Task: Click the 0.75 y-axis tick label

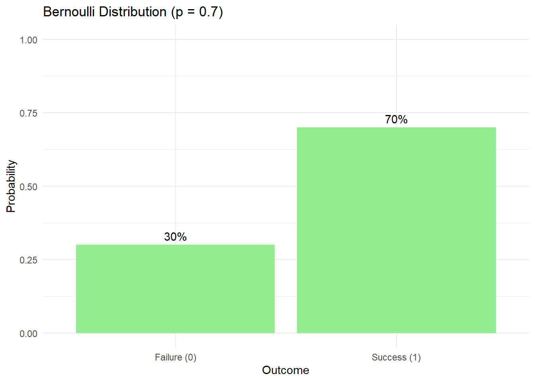Action: [x=29, y=113]
